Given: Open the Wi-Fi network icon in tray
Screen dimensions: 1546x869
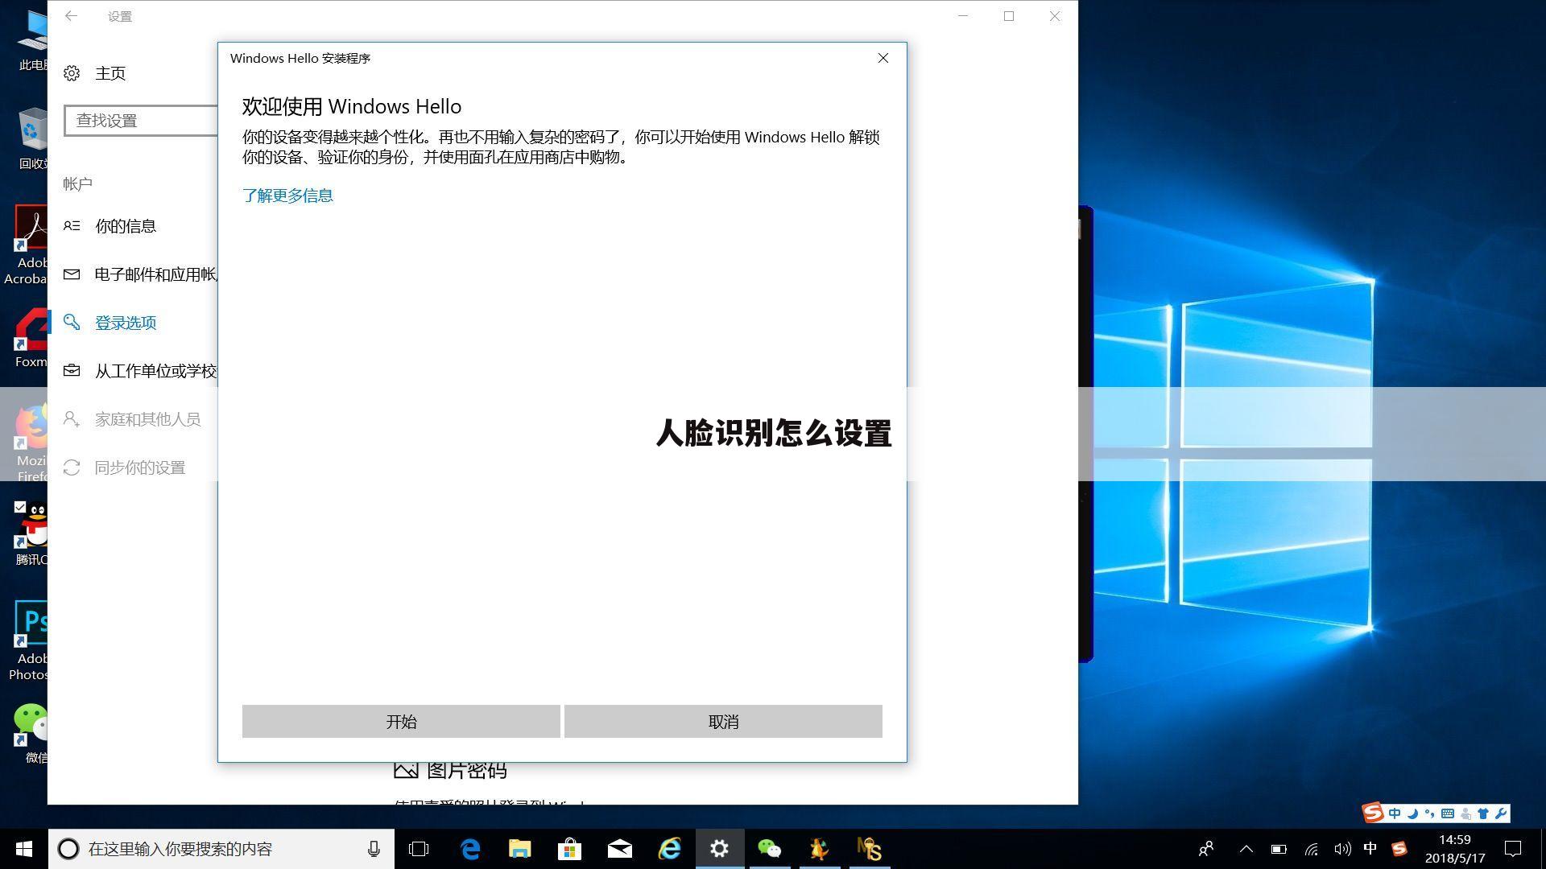Looking at the screenshot, I should (1311, 849).
